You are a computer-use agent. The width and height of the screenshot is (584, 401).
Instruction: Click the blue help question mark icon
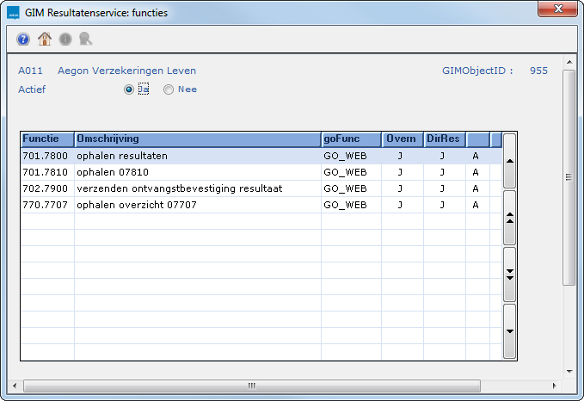pyautogui.click(x=23, y=39)
